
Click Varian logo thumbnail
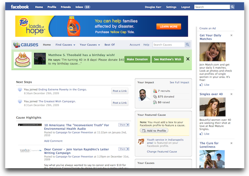click(x=30, y=150)
